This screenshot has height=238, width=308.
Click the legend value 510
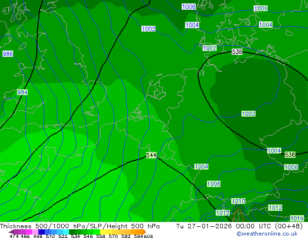(51, 236)
